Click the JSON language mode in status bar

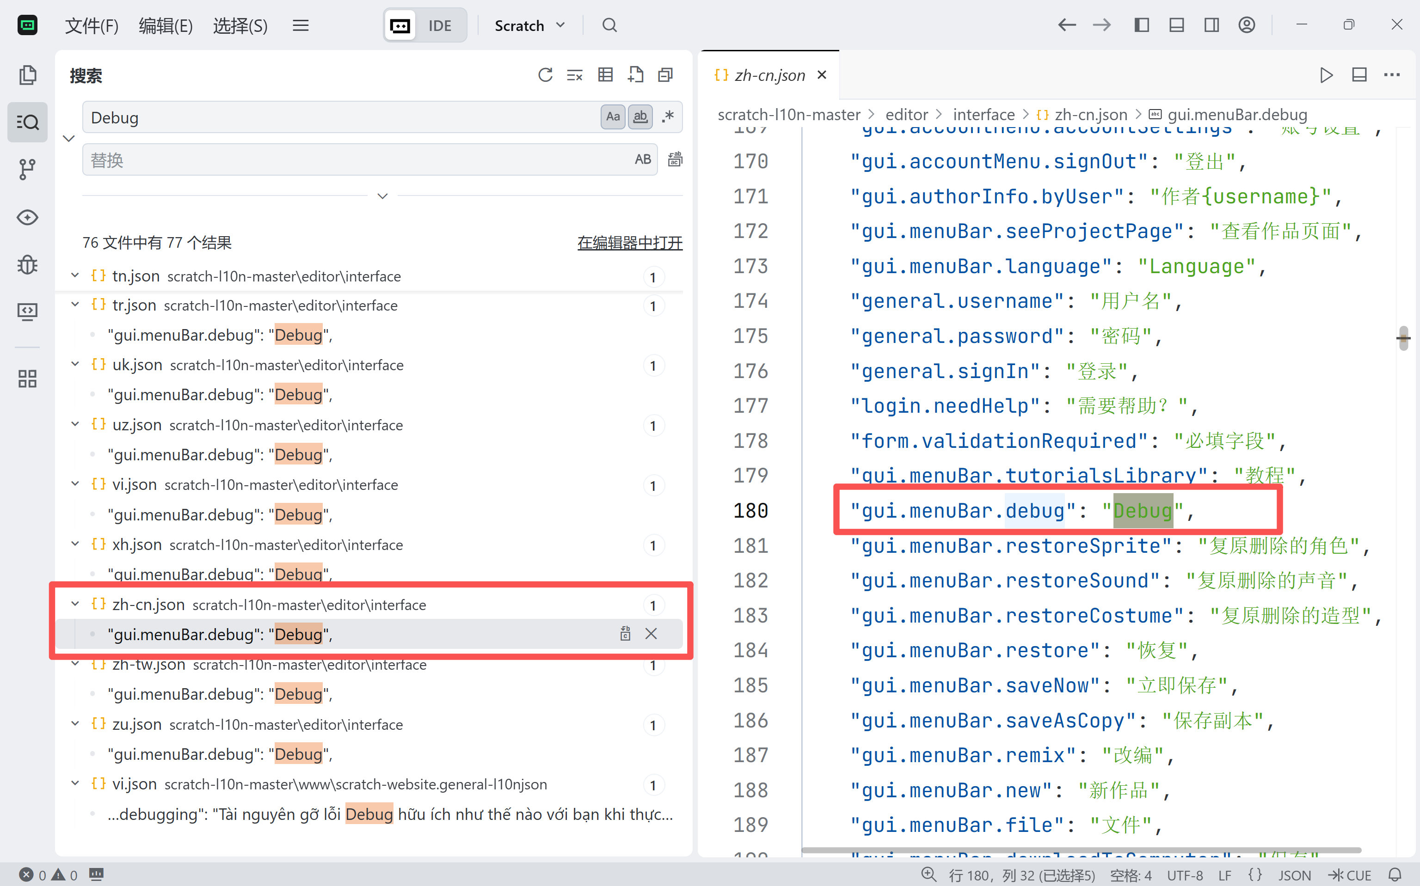pyautogui.click(x=1294, y=875)
